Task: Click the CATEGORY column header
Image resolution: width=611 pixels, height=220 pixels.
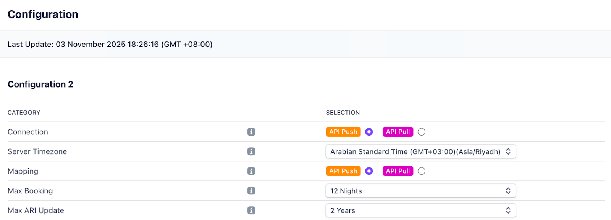Action: tap(24, 113)
